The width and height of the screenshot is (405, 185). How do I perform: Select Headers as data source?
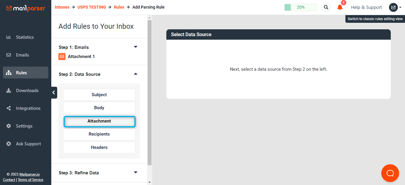pos(99,147)
